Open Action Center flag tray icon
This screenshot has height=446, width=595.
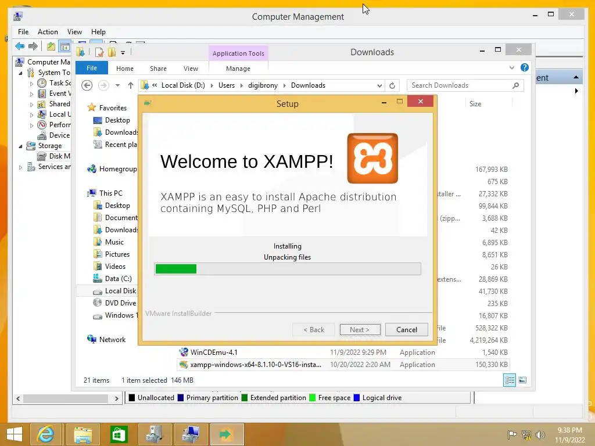[x=512, y=435]
